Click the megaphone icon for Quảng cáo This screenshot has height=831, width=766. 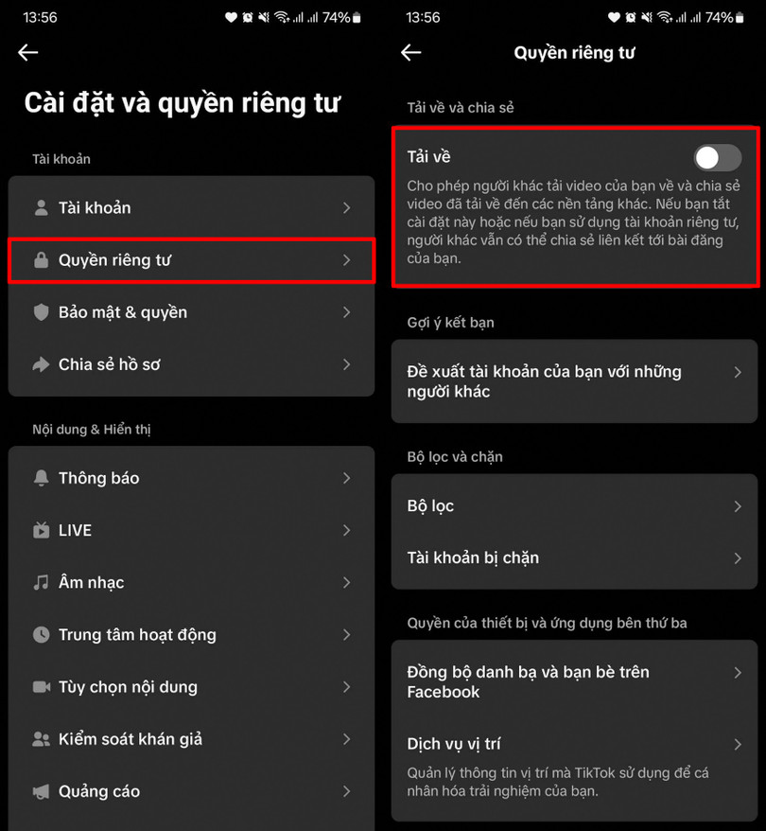[x=41, y=791]
